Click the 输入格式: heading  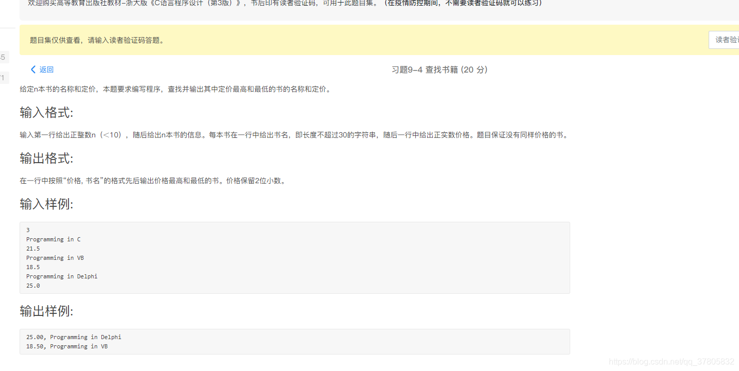pos(46,112)
